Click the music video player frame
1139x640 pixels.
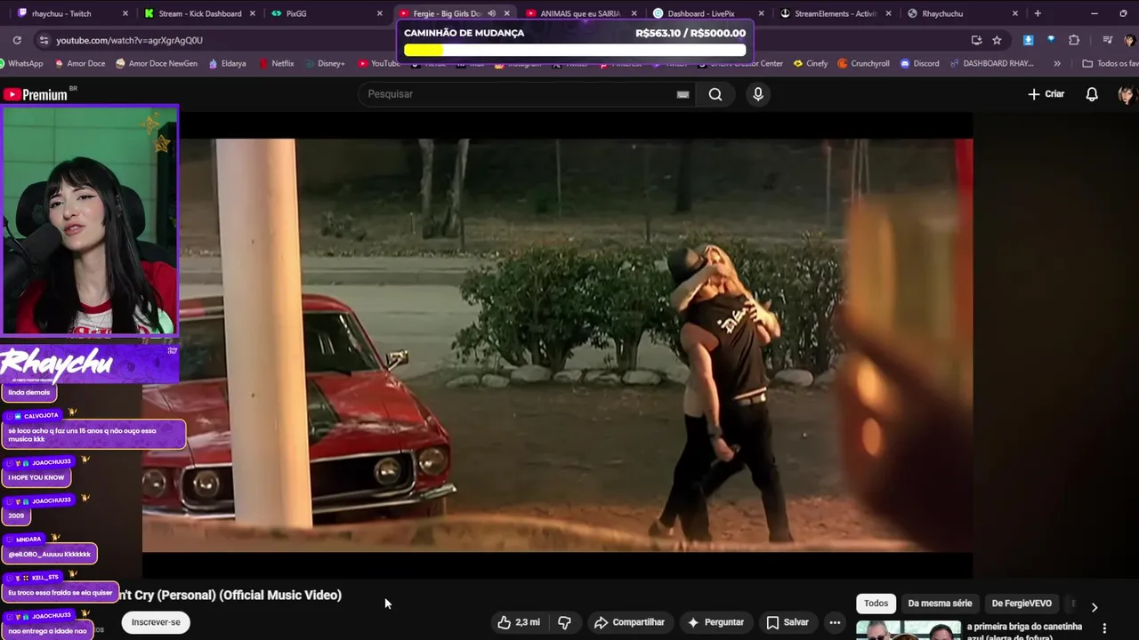point(557,345)
